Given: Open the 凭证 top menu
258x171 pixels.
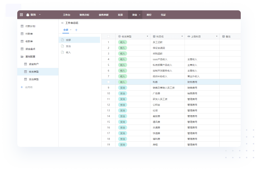Looking at the screenshot, I should pos(163,15).
